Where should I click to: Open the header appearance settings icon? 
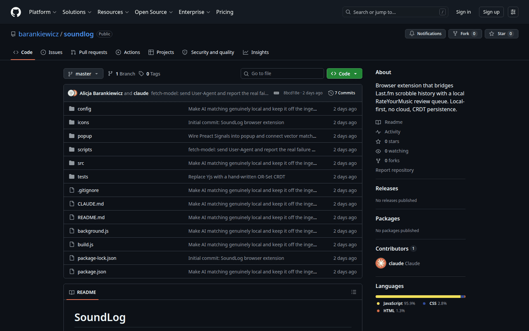513,12
